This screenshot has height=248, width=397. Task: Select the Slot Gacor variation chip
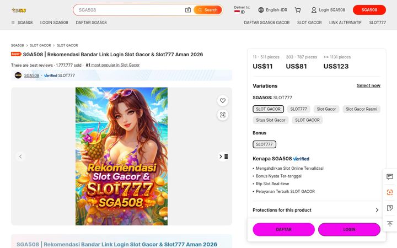tap(326, 109)
